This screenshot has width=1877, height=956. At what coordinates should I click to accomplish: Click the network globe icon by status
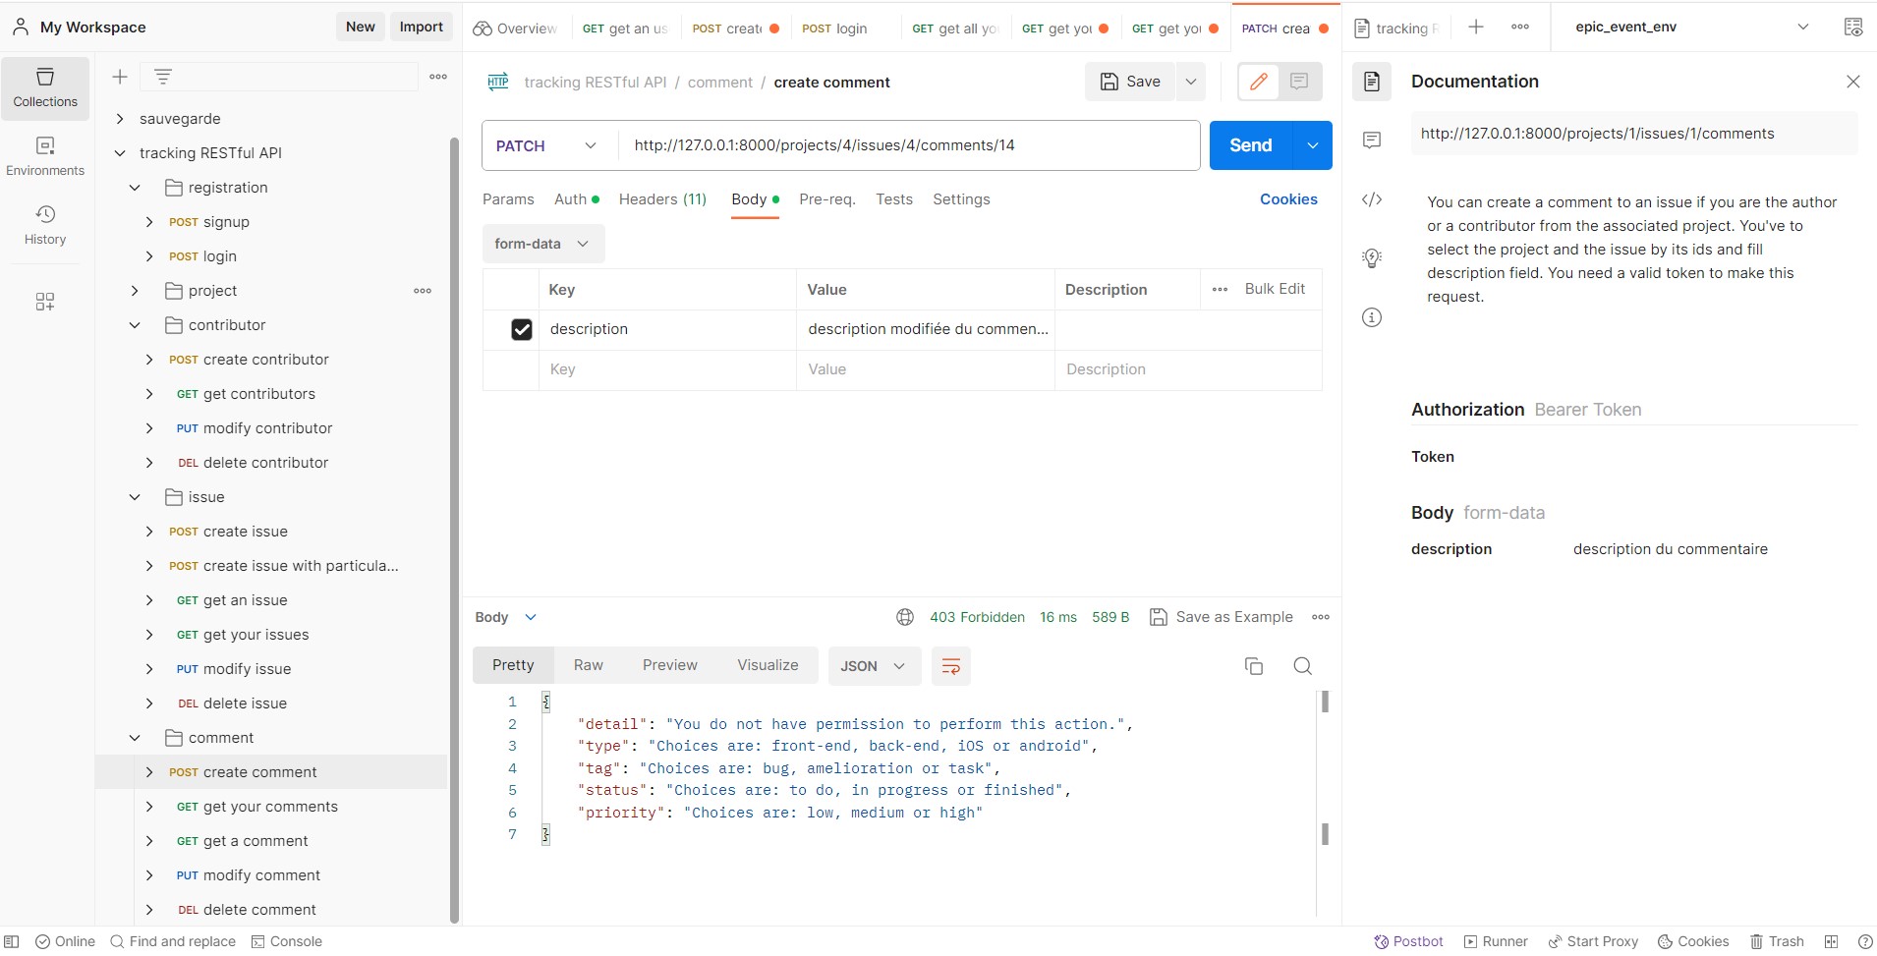(905, 617)
